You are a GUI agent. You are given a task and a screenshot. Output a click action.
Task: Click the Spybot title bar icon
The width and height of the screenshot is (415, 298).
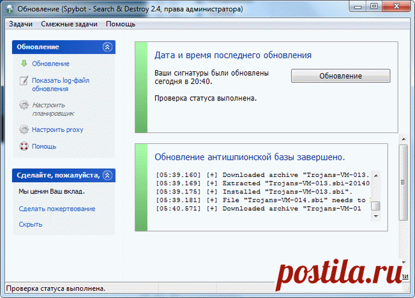pos(10,9)
